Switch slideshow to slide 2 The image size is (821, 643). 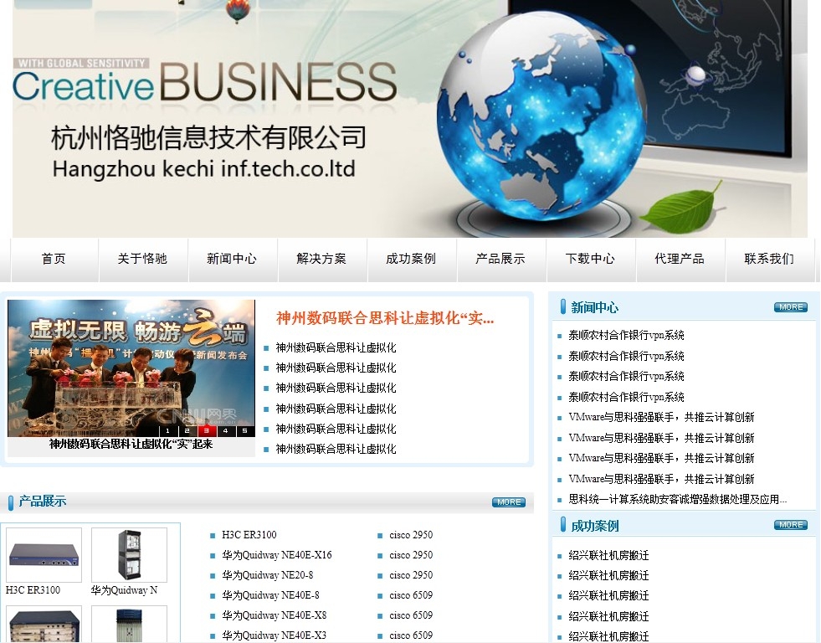[x=187, y=431]
